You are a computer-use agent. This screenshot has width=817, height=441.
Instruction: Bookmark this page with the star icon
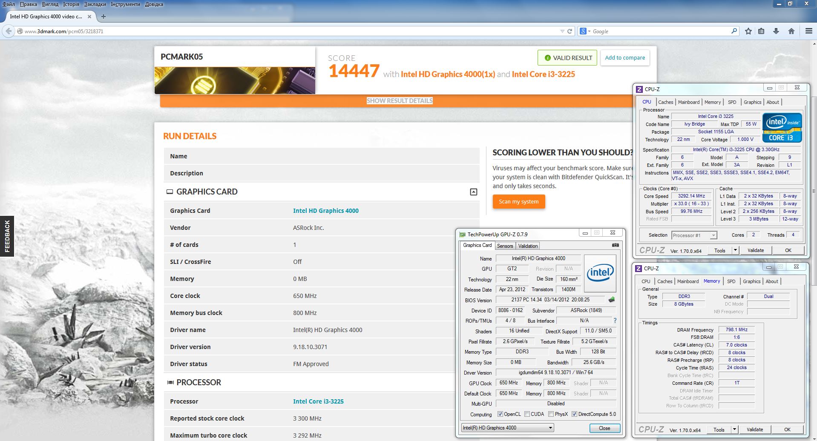[748, 31]
